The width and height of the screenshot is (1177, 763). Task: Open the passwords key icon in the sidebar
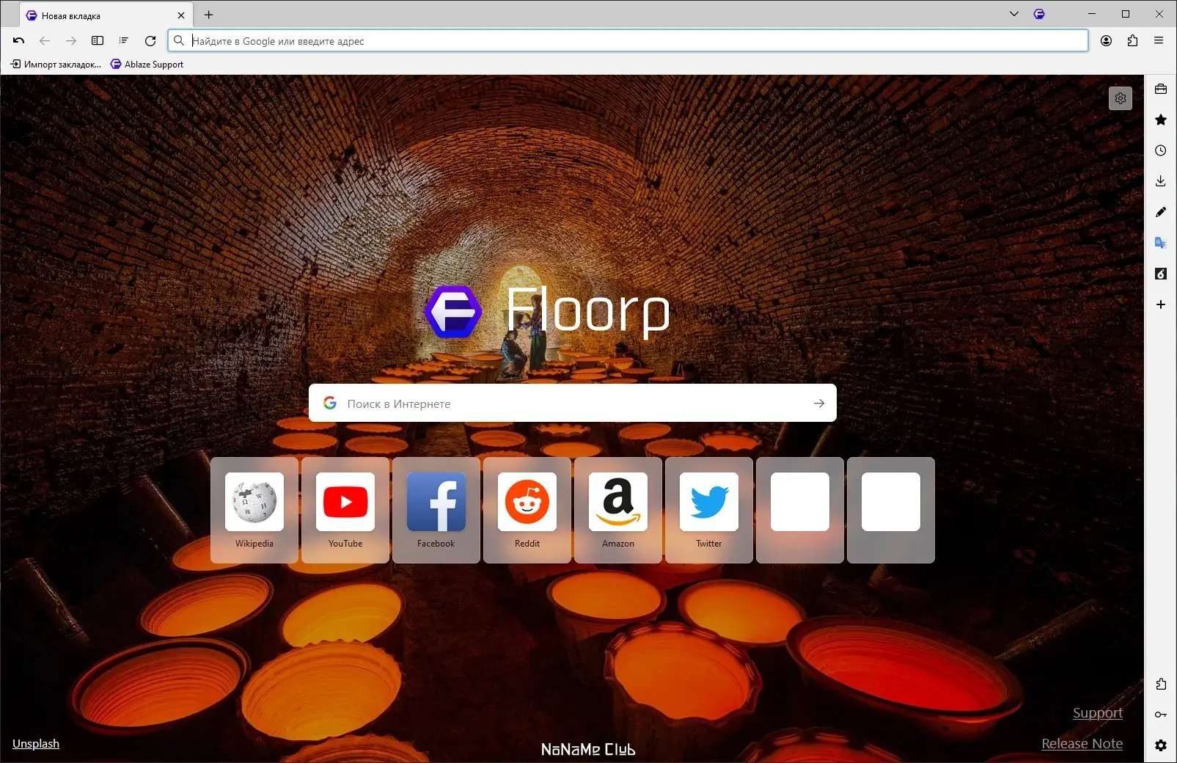[x=1161, y=715]
